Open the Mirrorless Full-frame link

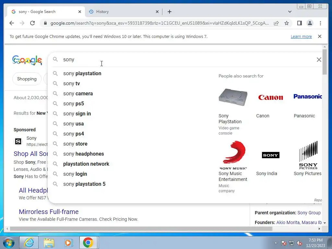click(49, 212)
